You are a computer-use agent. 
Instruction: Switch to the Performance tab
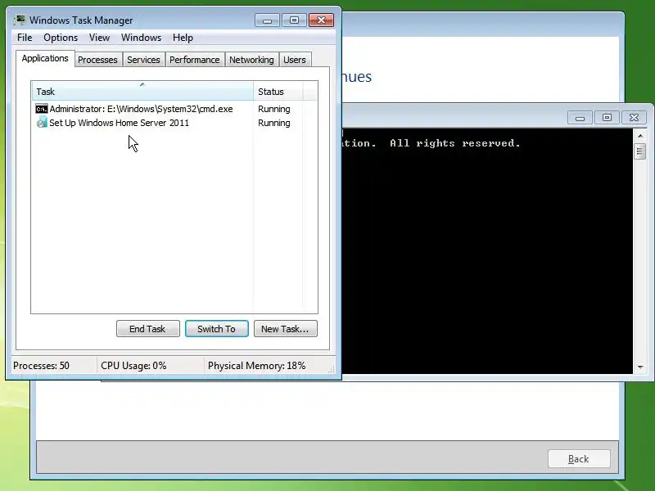pos(195,60)
